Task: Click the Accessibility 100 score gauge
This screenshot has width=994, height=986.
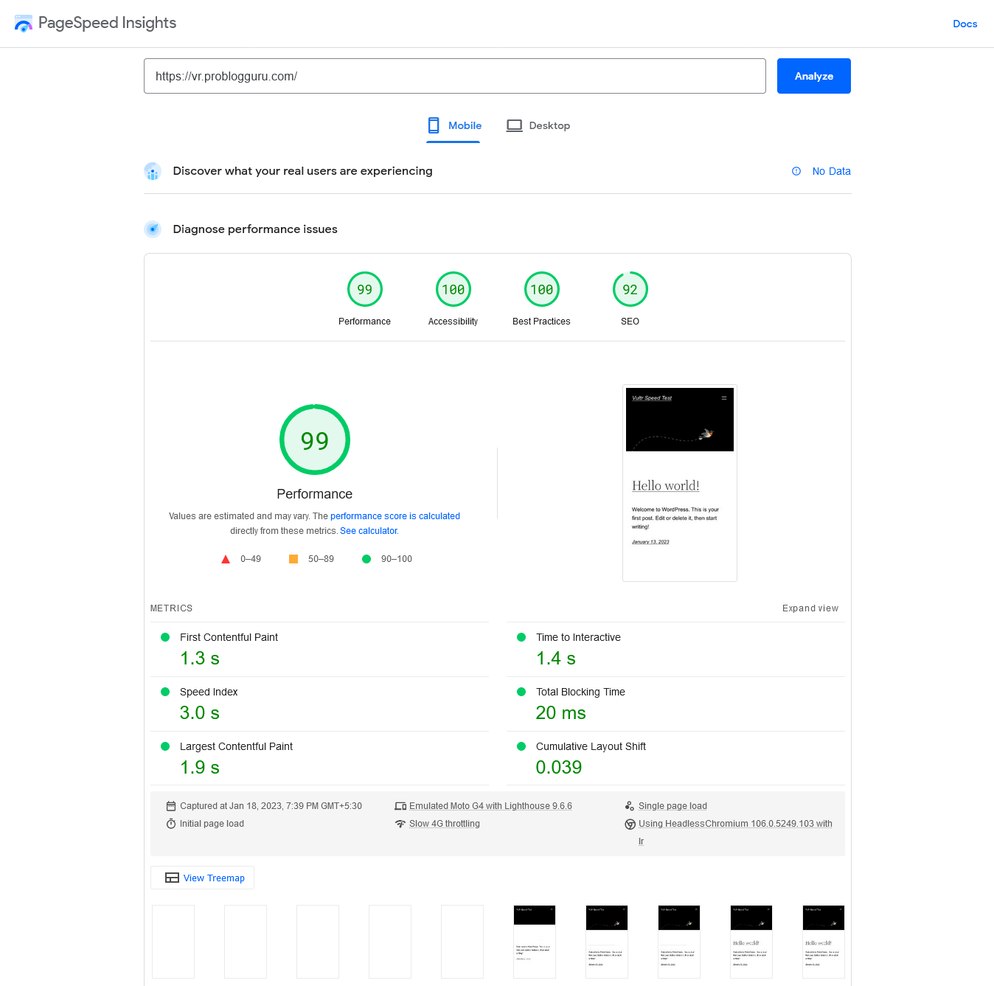Action: point(453,290)
